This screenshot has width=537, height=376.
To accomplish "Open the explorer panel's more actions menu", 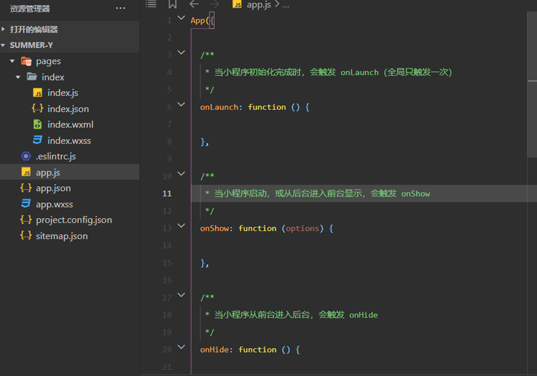I will (x=120, y=9).
